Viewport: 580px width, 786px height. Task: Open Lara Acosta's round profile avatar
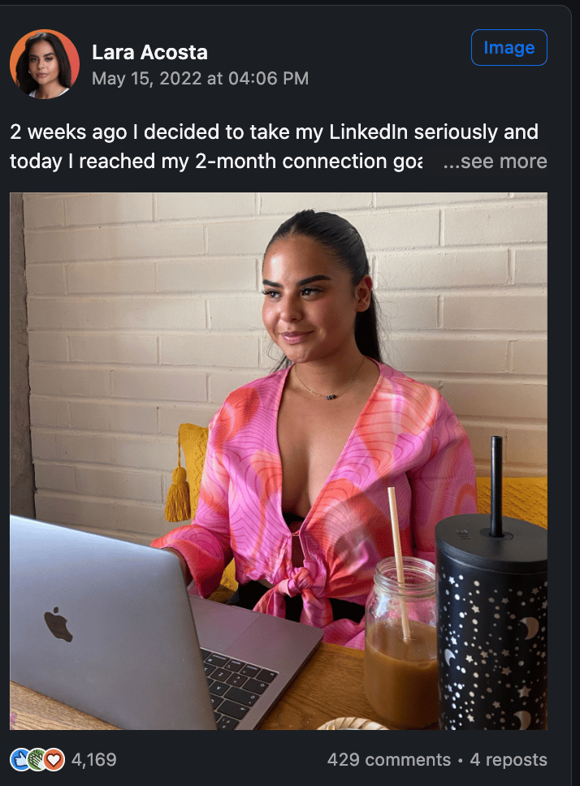[x=45, y=63]
